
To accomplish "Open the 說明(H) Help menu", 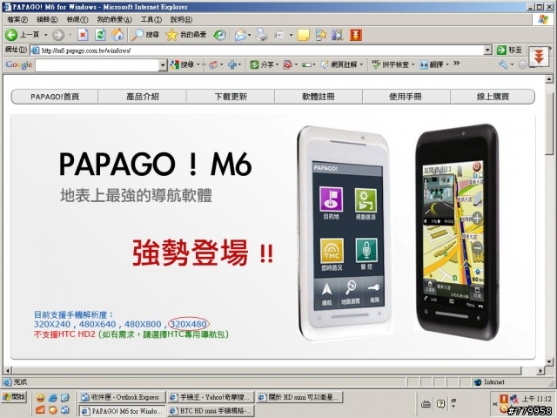I will [181, 19].
